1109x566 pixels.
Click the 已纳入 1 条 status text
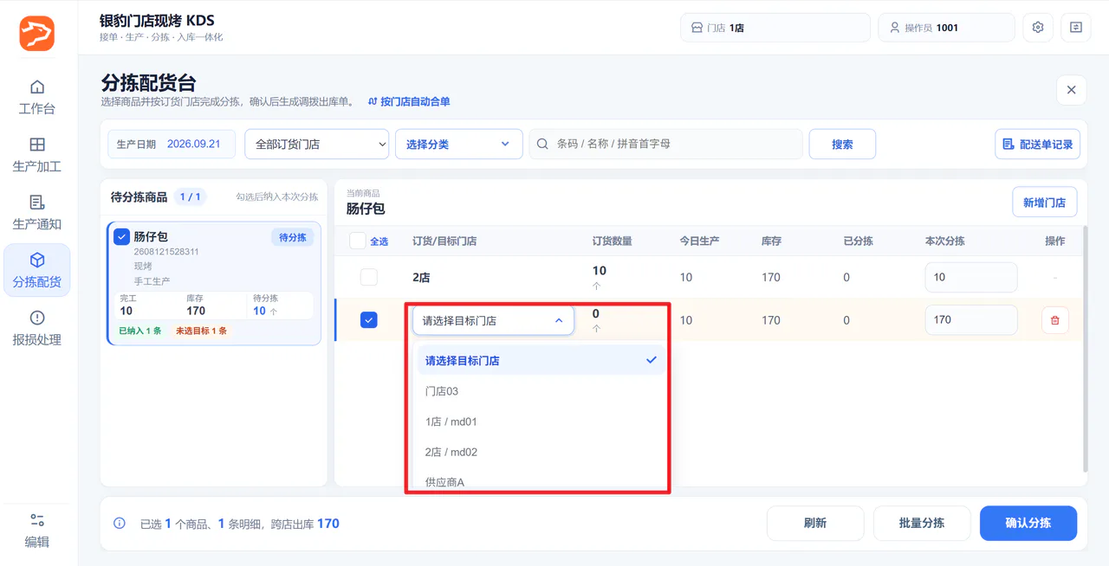[x=140, y=331]
